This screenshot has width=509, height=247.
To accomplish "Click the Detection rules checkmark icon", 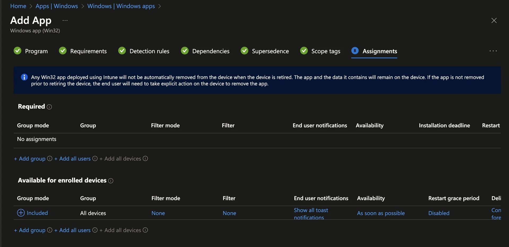I will click(x=122, y=51).
